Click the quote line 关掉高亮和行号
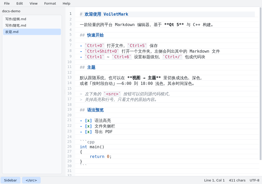 (100, 100)
